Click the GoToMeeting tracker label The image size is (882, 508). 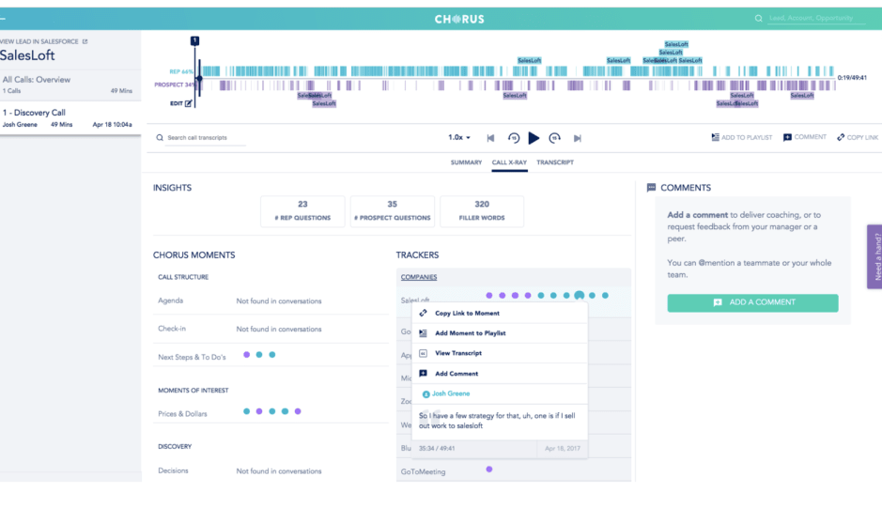[x=423, y=472]
